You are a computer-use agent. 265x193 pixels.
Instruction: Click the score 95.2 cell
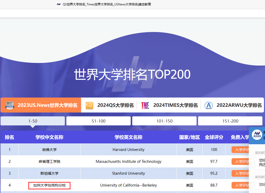click(214, 173)
